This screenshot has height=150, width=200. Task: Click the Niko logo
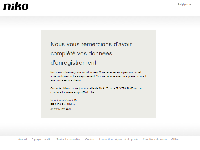(16, 6)
